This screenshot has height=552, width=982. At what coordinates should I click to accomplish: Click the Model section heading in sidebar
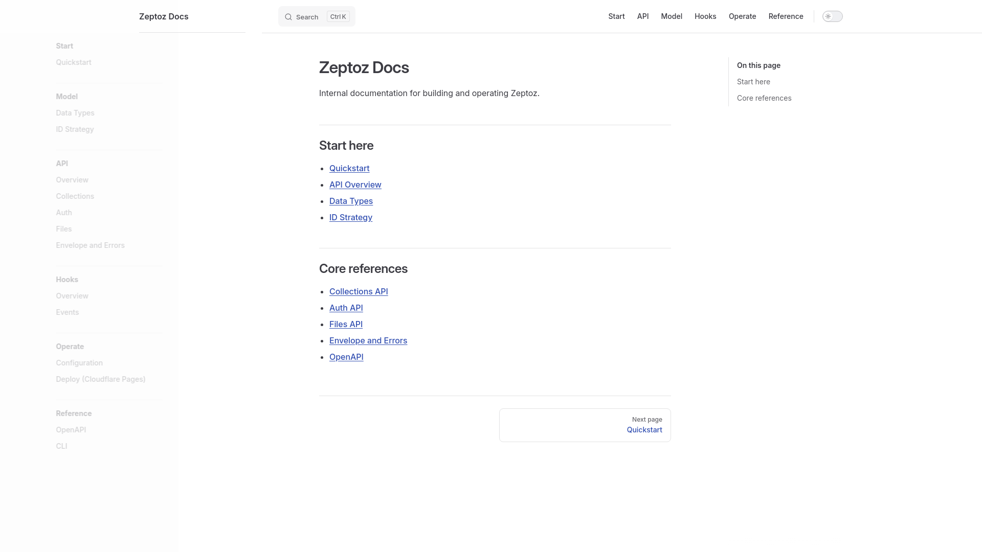(x=66, y=97)
